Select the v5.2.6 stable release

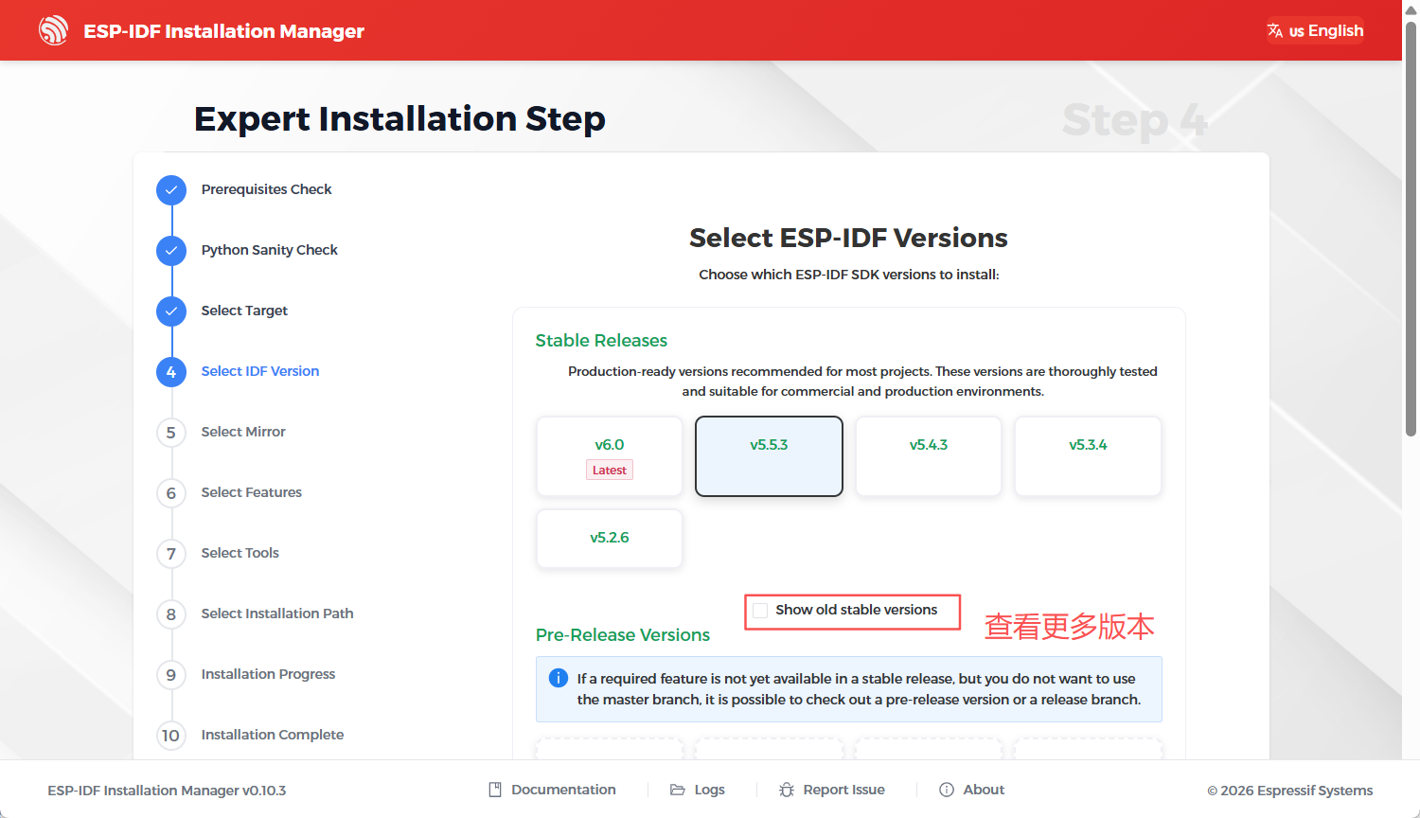(610, 539)
